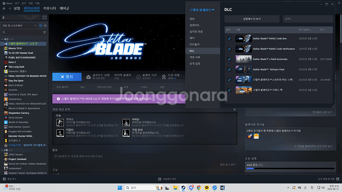
Task: Sort DLC by 추가 날짜 column
Action: pyautogui.click(x=305, y=30)
